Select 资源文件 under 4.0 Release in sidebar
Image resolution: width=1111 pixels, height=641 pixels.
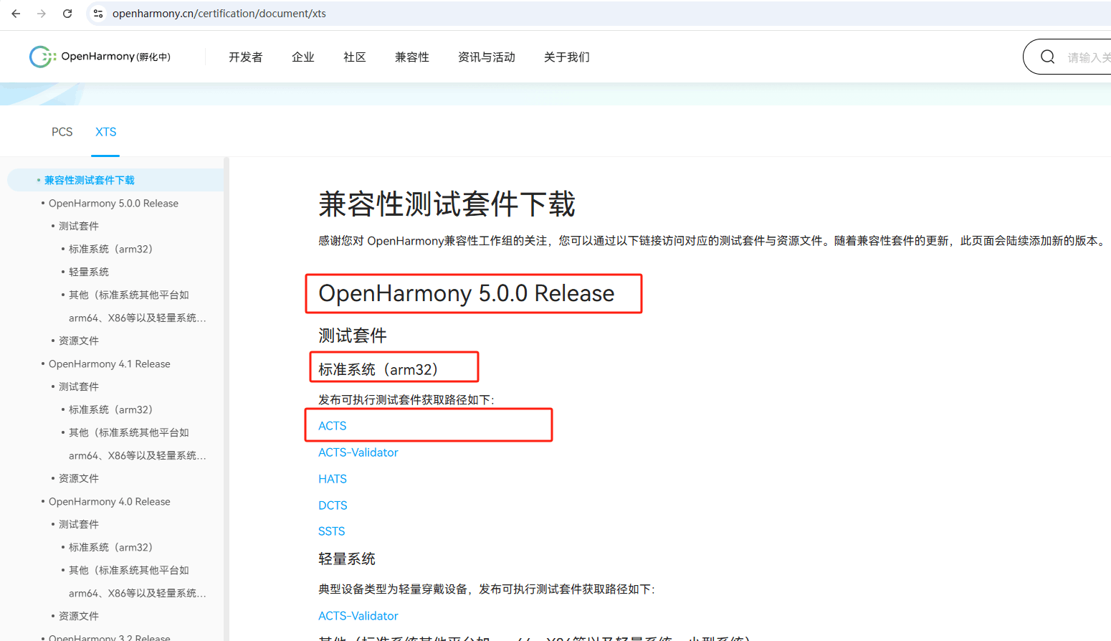click(79, 616)
